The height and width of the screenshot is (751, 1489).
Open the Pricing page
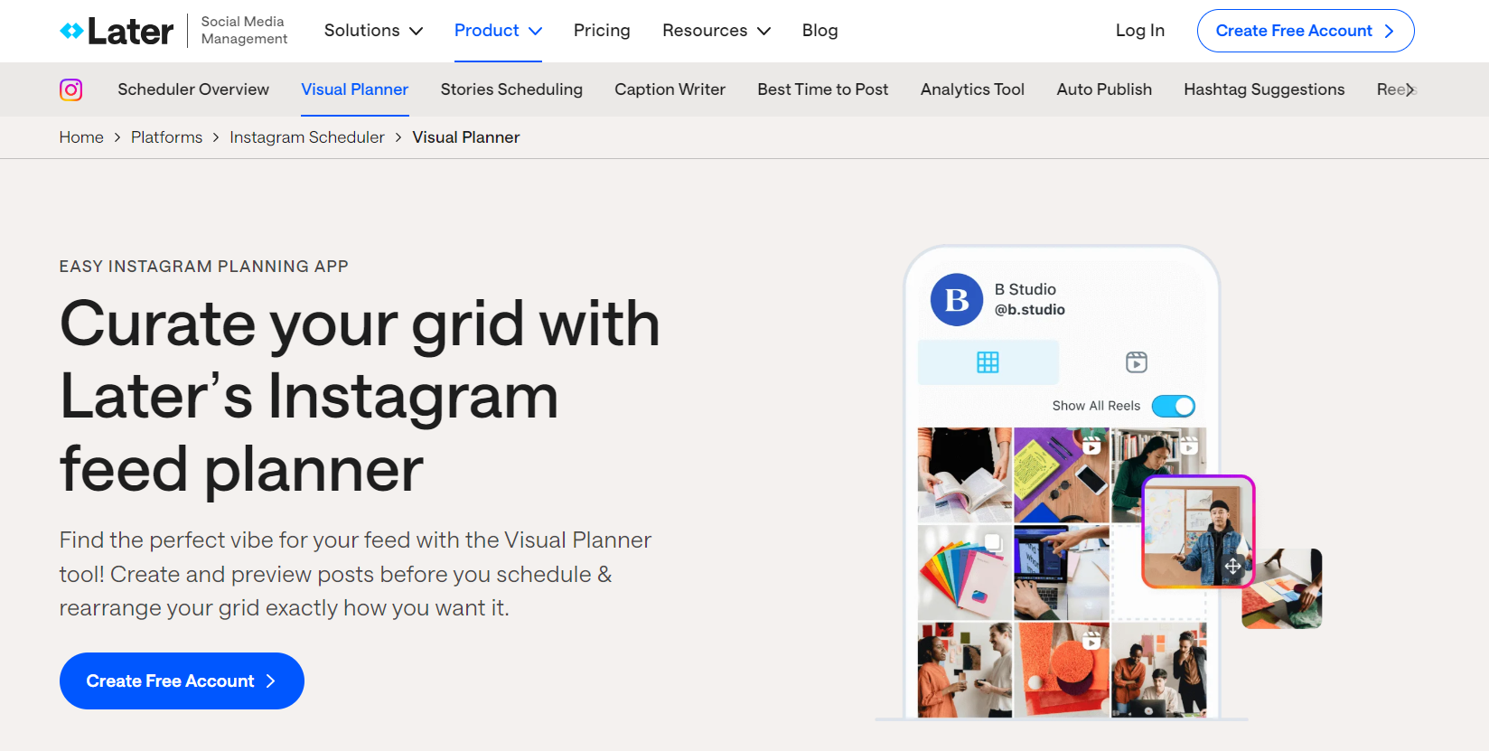tap(602, 31)
